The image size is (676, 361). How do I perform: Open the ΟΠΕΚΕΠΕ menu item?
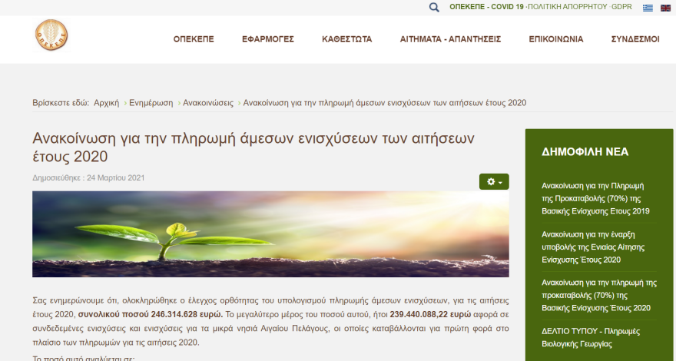[193, 39]
